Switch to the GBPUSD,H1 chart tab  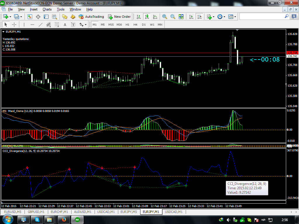click(34, 212)
